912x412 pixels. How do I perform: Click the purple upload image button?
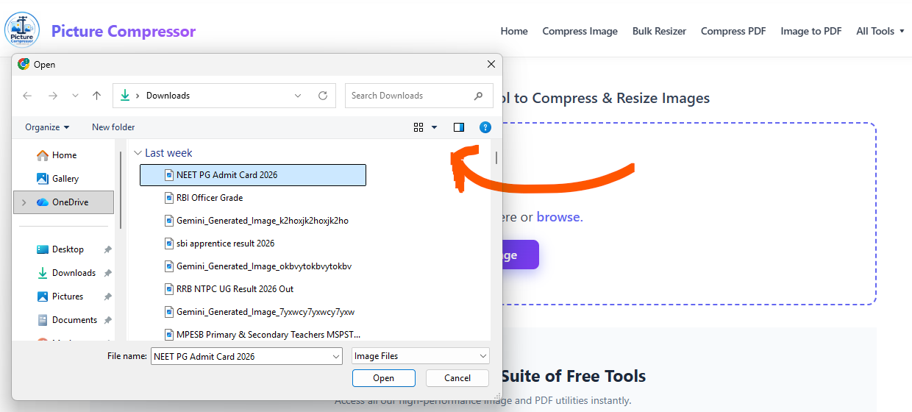519,255
